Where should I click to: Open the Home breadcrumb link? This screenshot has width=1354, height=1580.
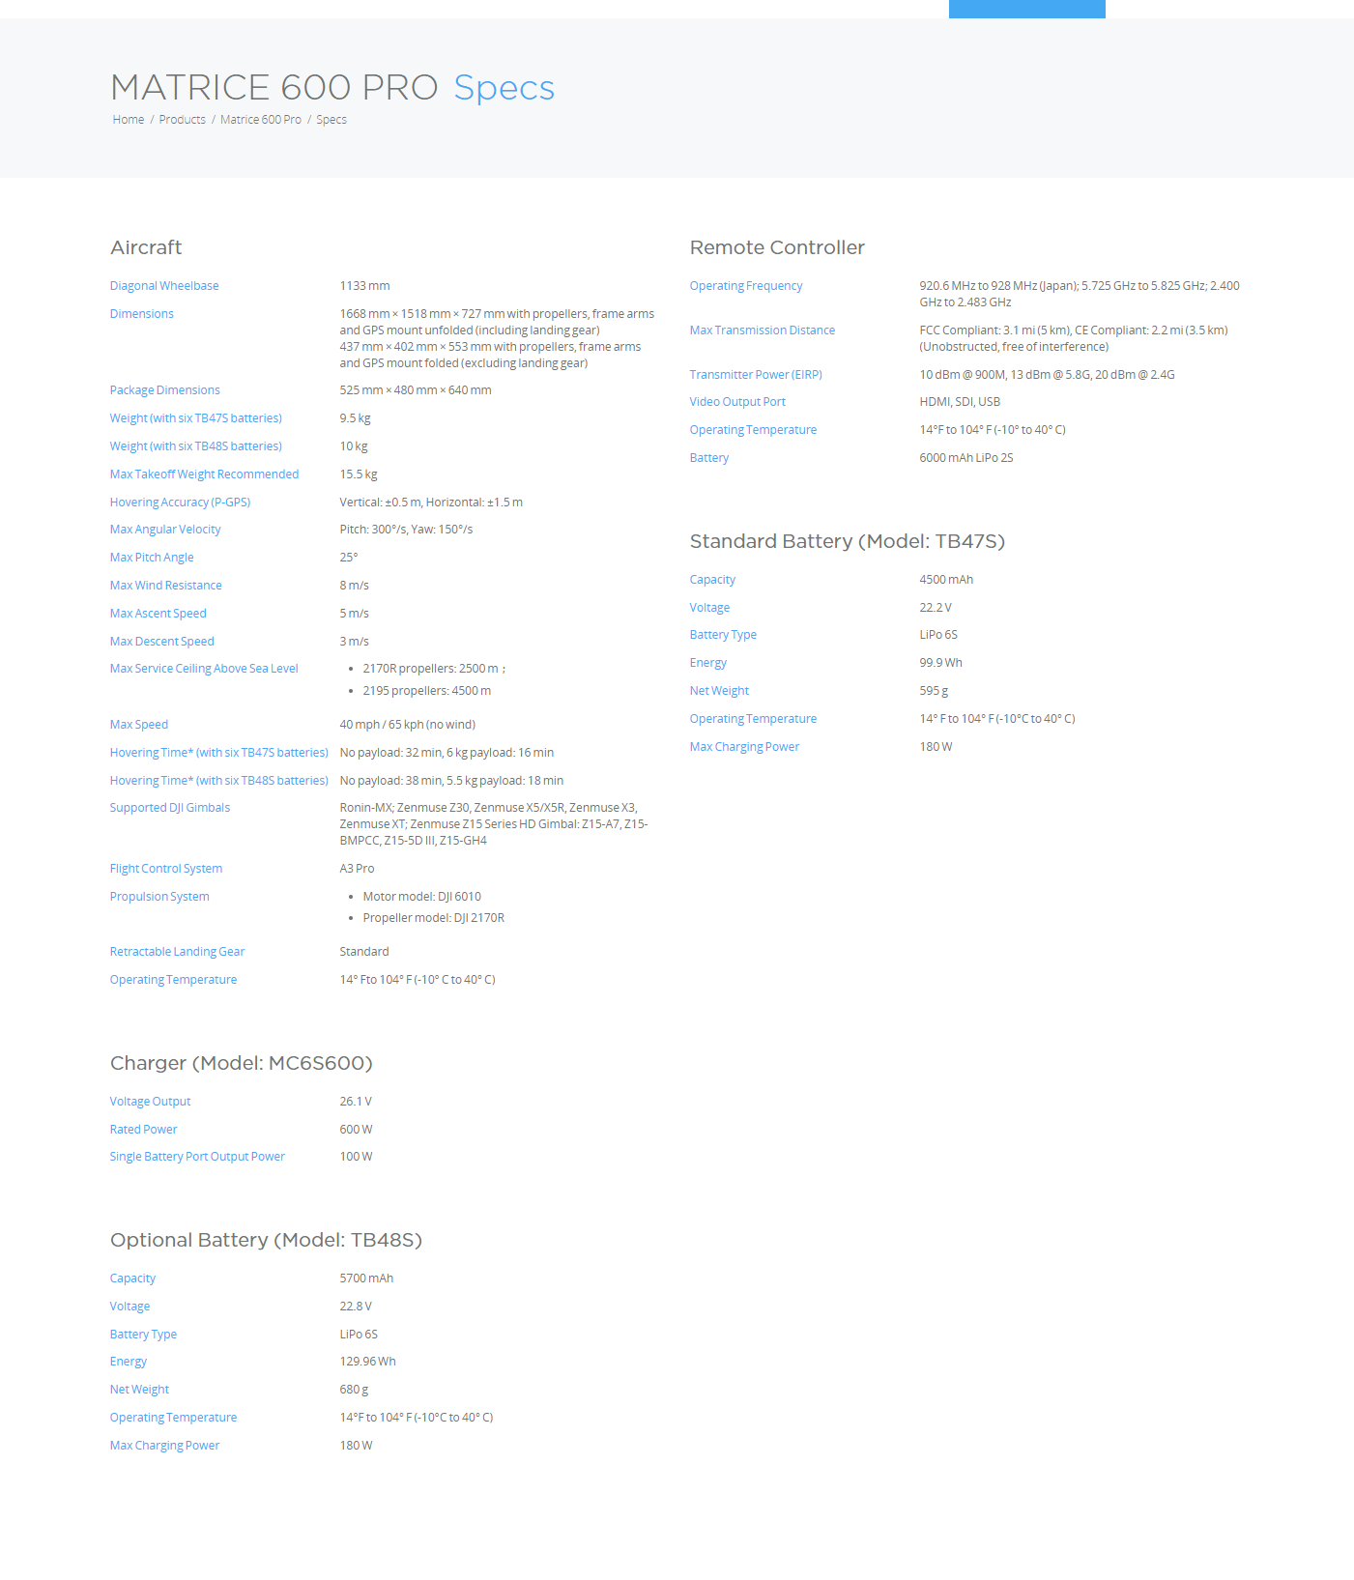point(129,120)
